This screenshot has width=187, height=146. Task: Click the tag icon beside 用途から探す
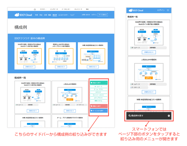click(x=91, y=83)
